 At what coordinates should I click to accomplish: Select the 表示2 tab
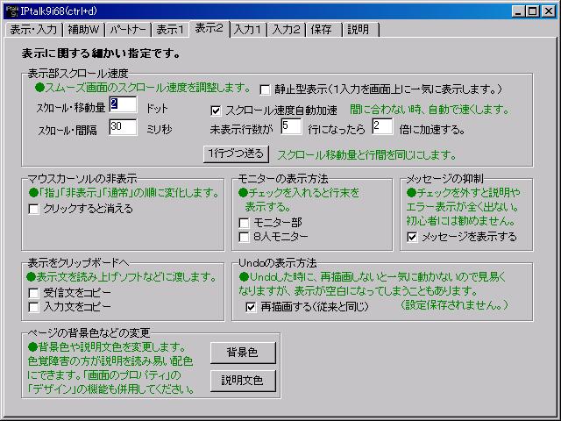209,28
